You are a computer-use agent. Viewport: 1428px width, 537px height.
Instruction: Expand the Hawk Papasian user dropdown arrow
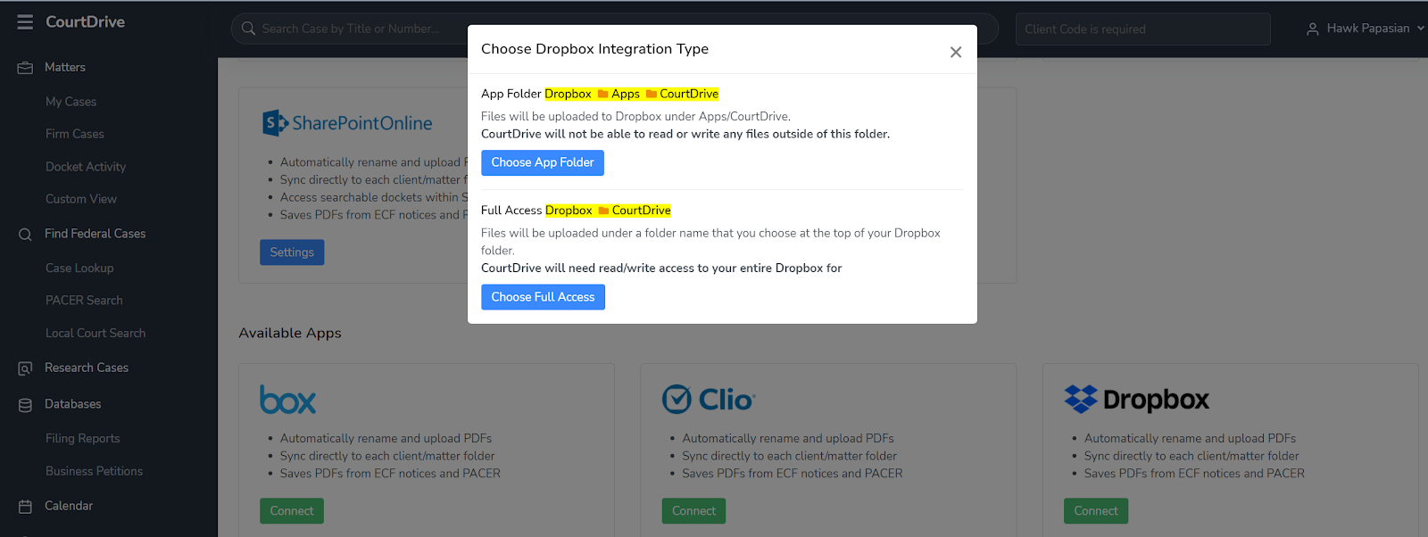(1420, 29)
